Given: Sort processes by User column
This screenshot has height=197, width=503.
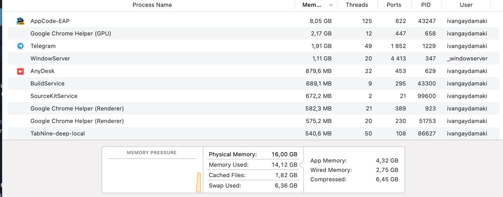Looking at the screenshot, I should point(466,5).
